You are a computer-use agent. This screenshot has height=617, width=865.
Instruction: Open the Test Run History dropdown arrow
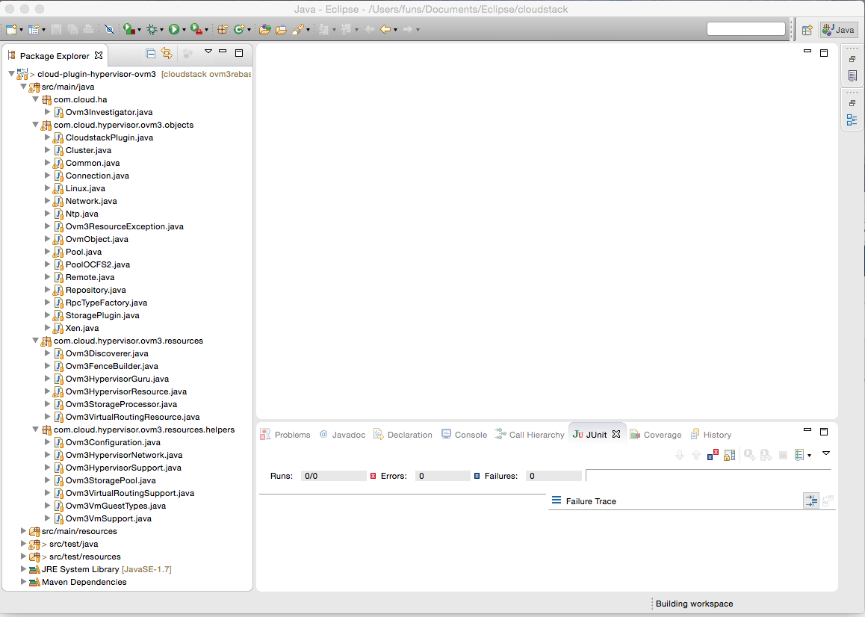point(809,456)
